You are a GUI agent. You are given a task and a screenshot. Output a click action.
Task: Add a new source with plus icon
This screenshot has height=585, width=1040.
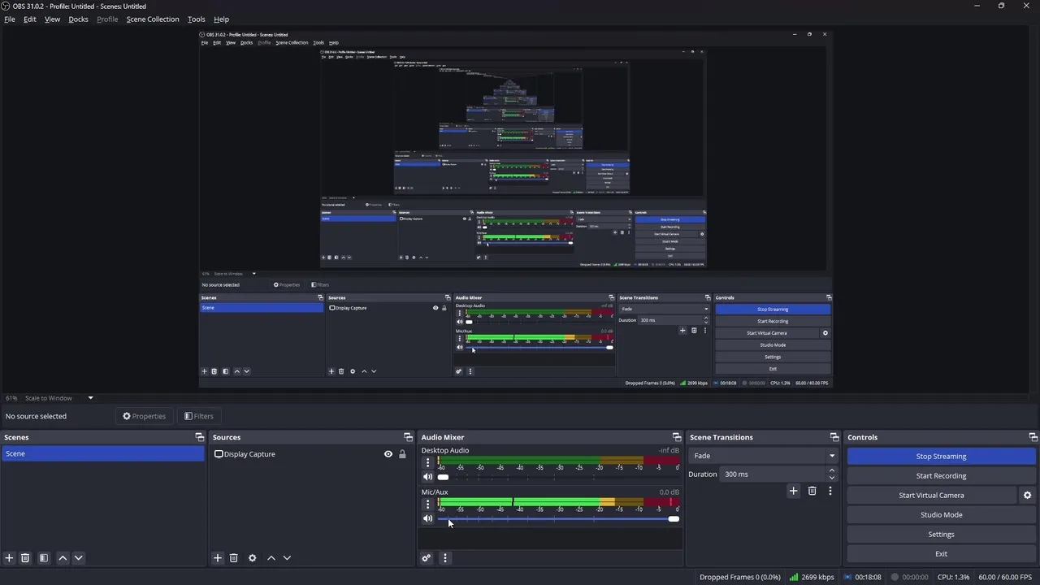217,558
